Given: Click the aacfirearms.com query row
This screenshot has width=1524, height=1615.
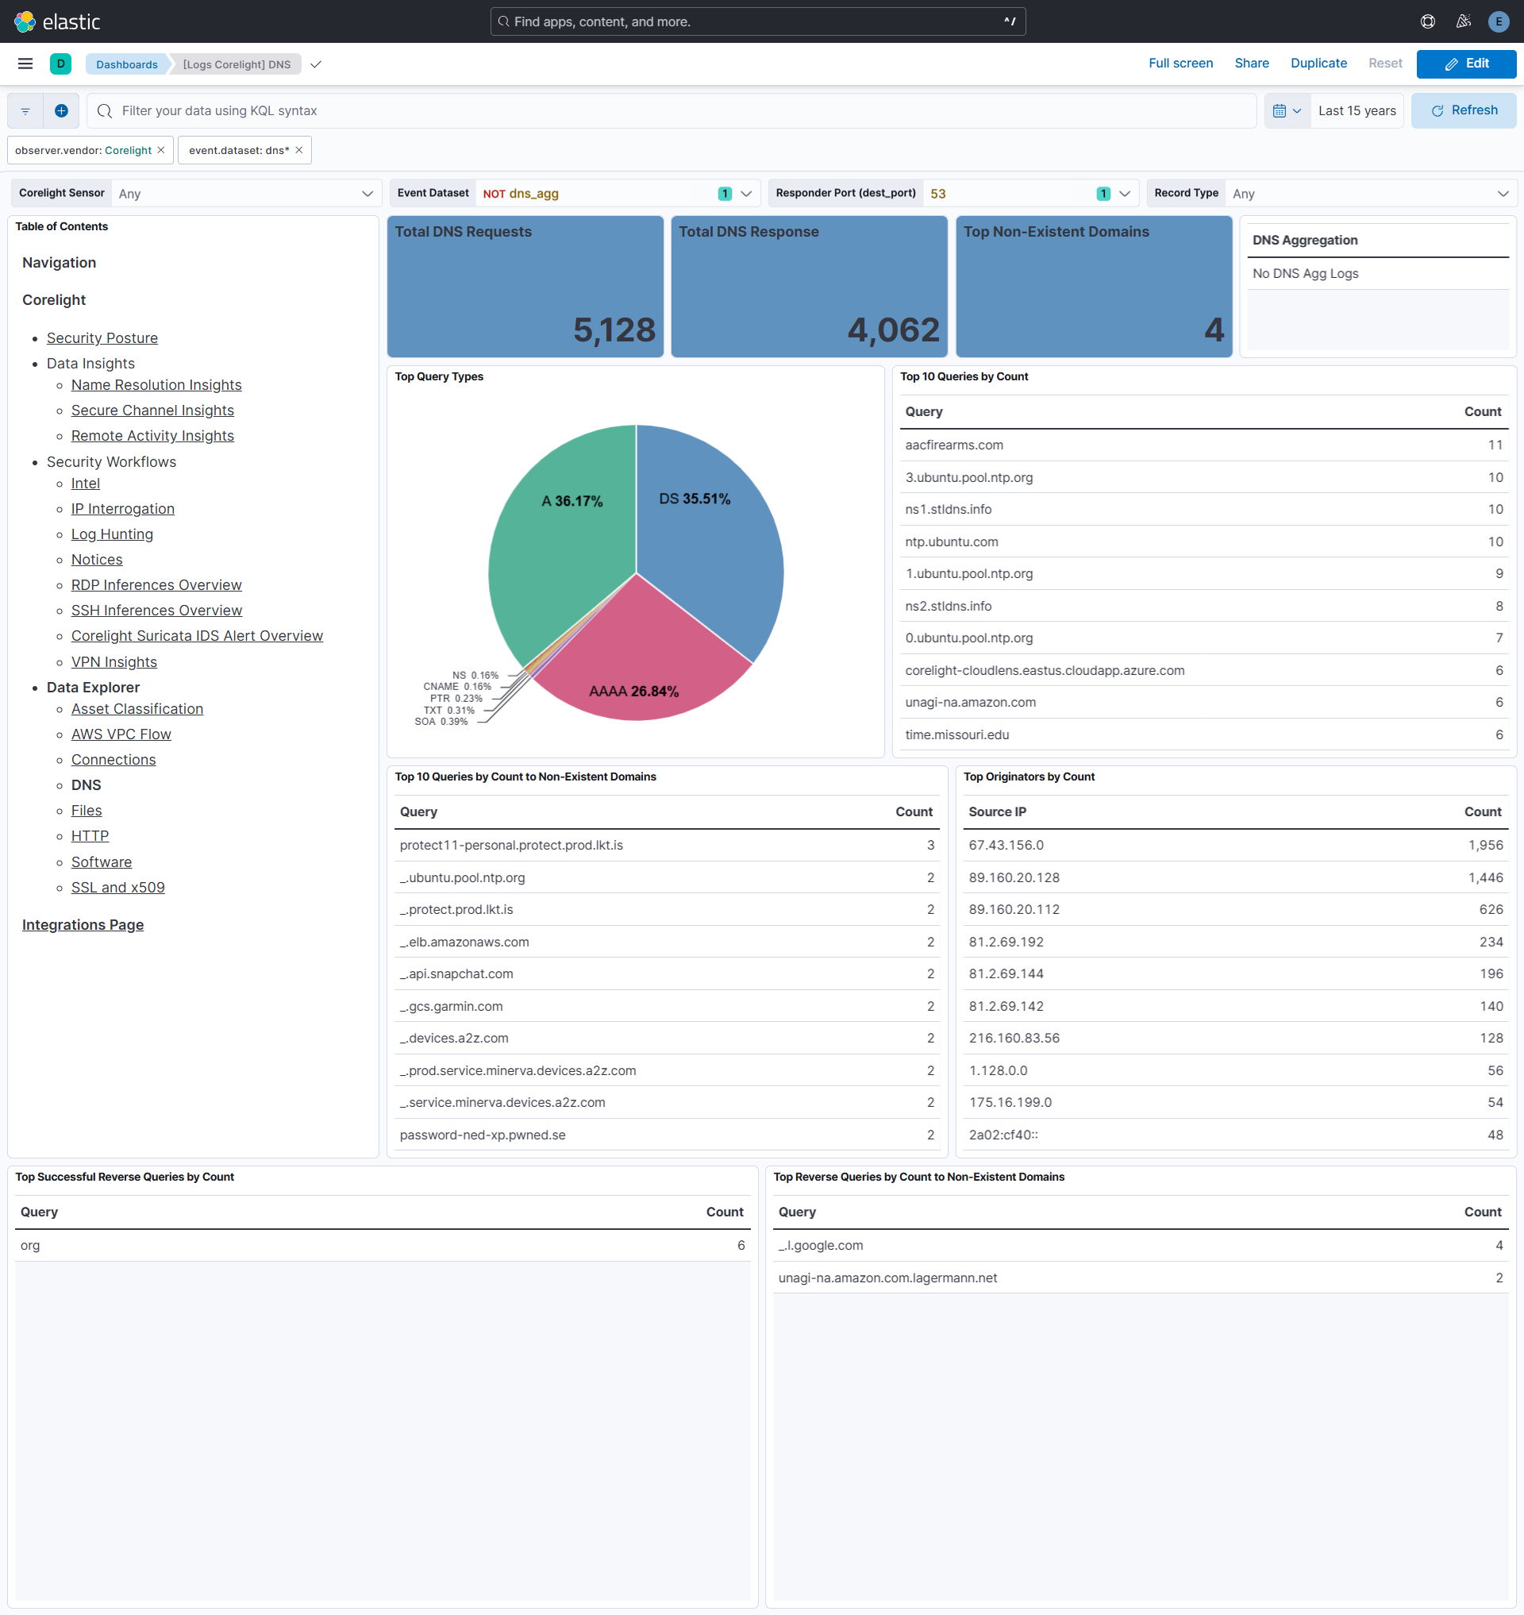Looking at the screenshot, I should coord(1204,445).
